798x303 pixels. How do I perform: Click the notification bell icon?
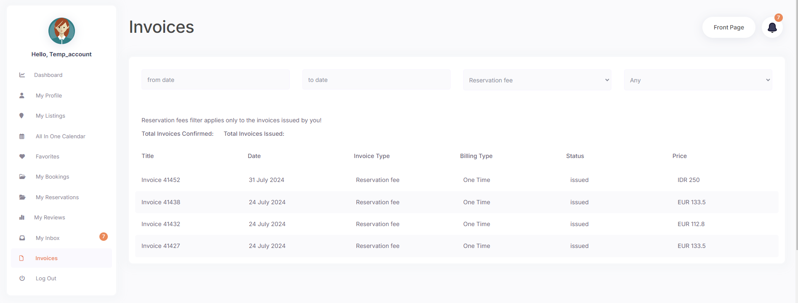(x=772, y=28)
